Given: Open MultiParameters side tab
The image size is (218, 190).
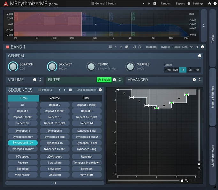Looking at the screenshot, I should [213, 156].
